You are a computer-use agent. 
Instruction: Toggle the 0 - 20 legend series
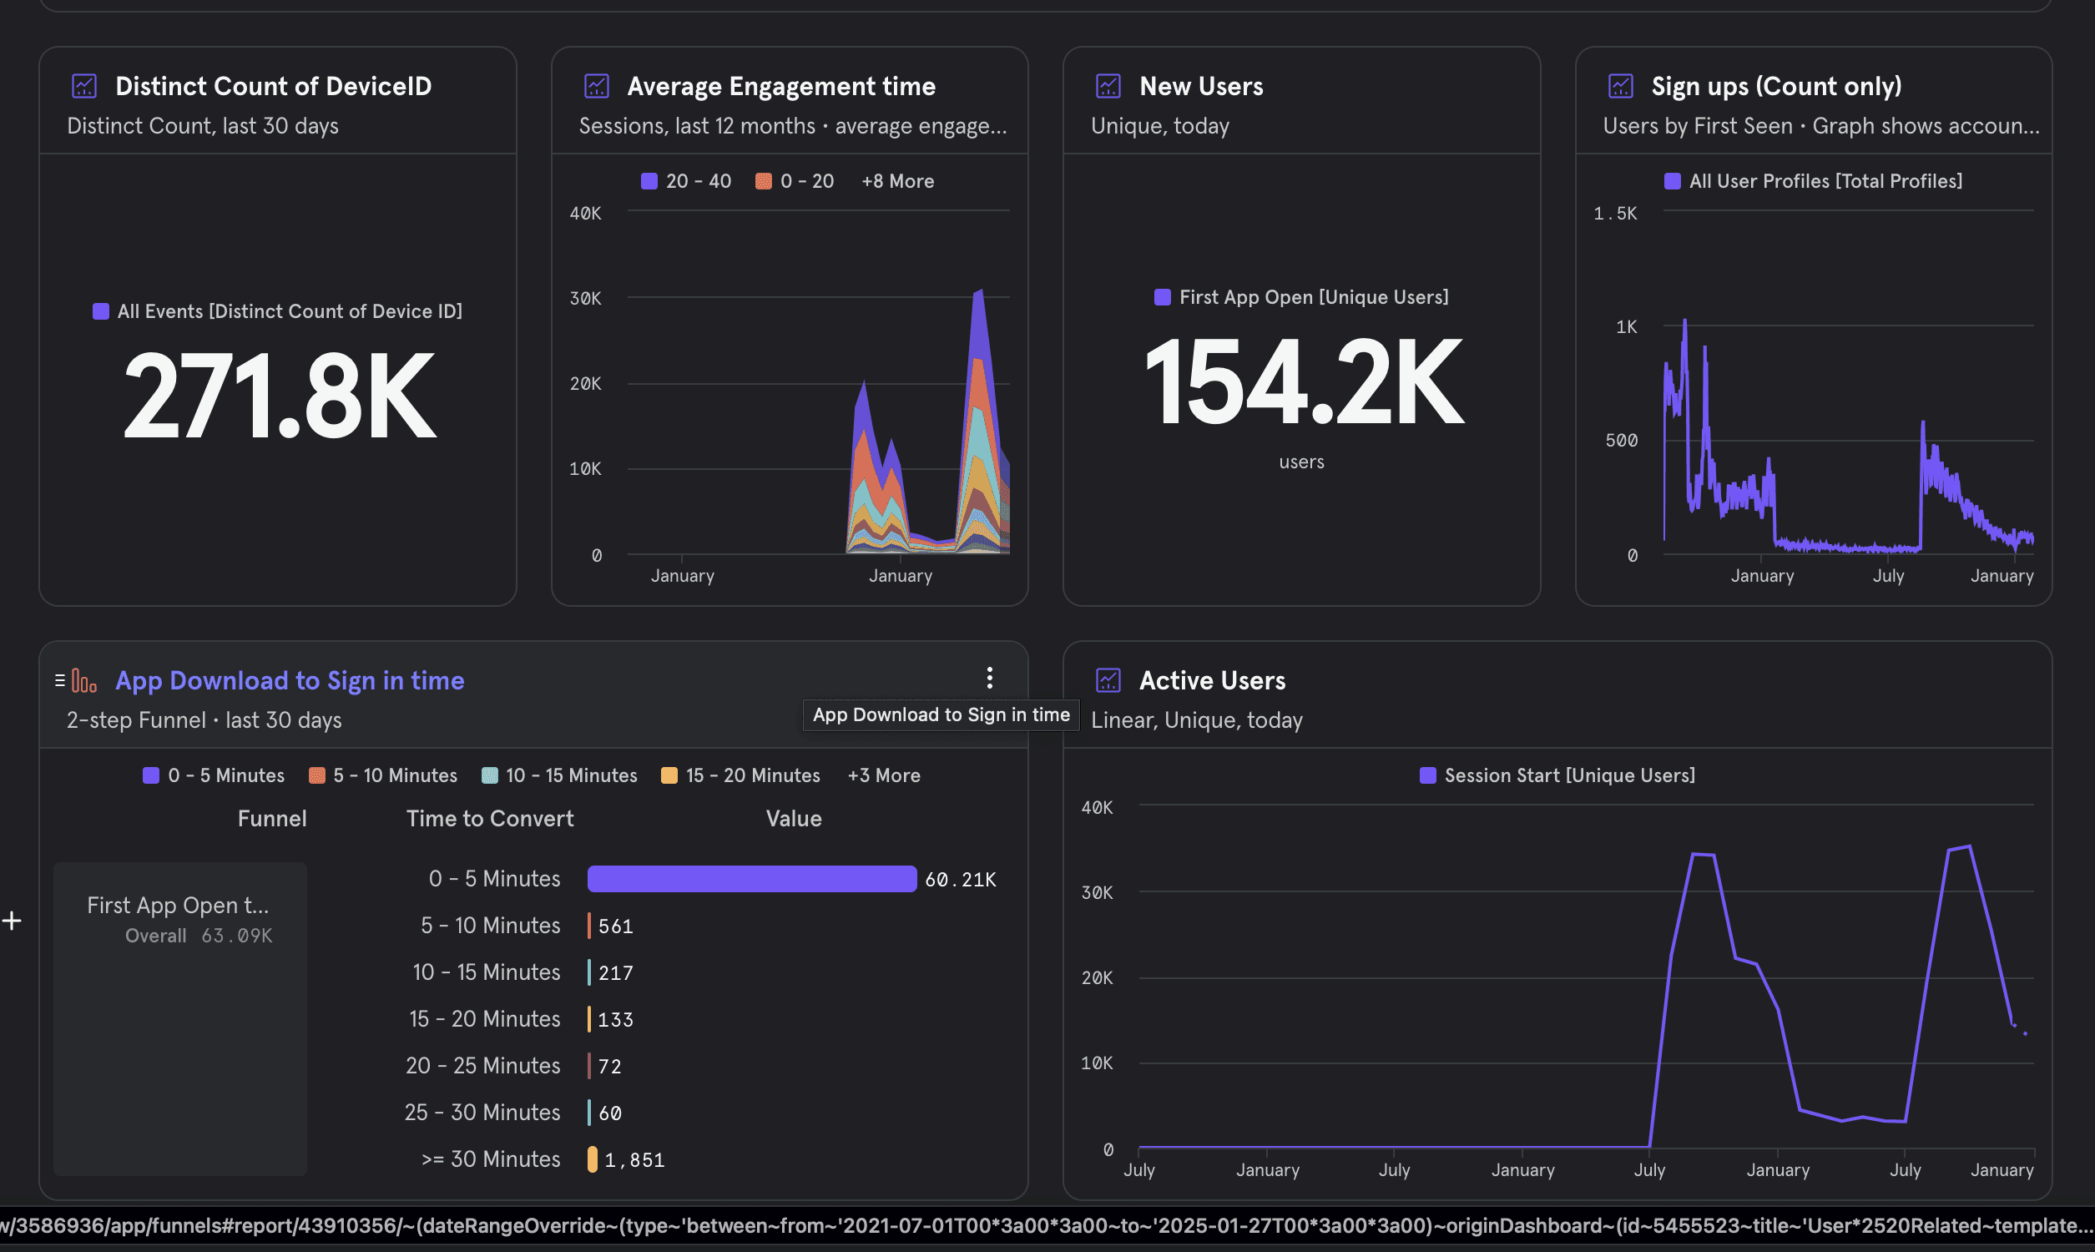[795, 181]
